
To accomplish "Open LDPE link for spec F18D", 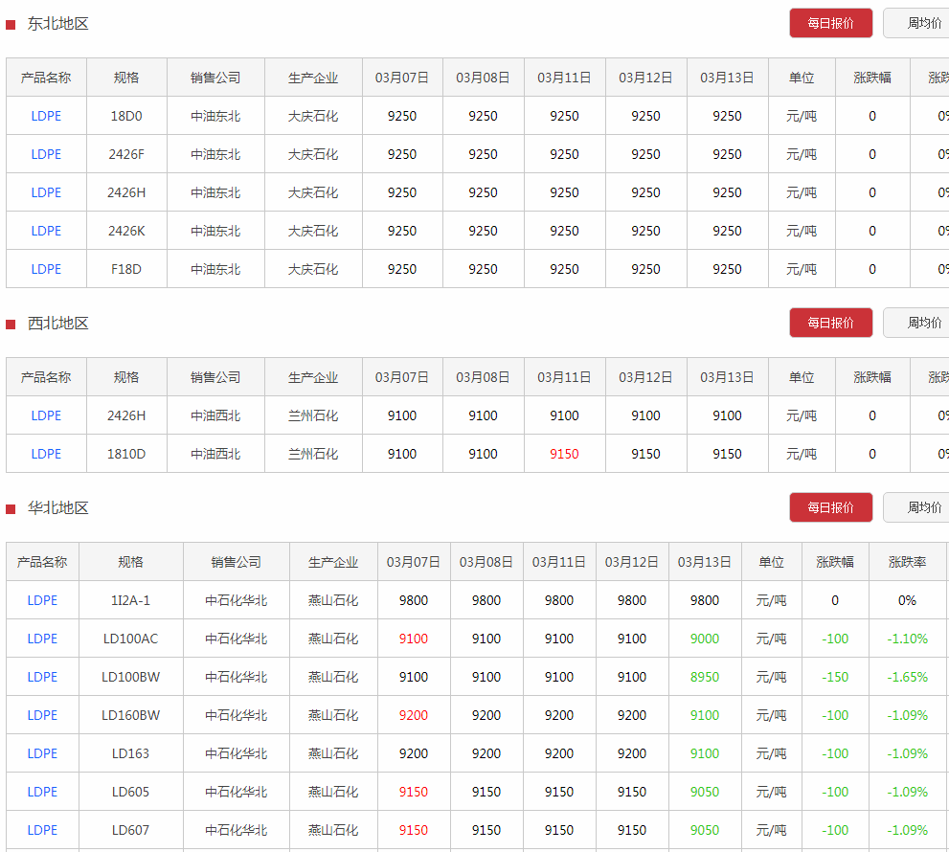I will click(x=46, y=269).
